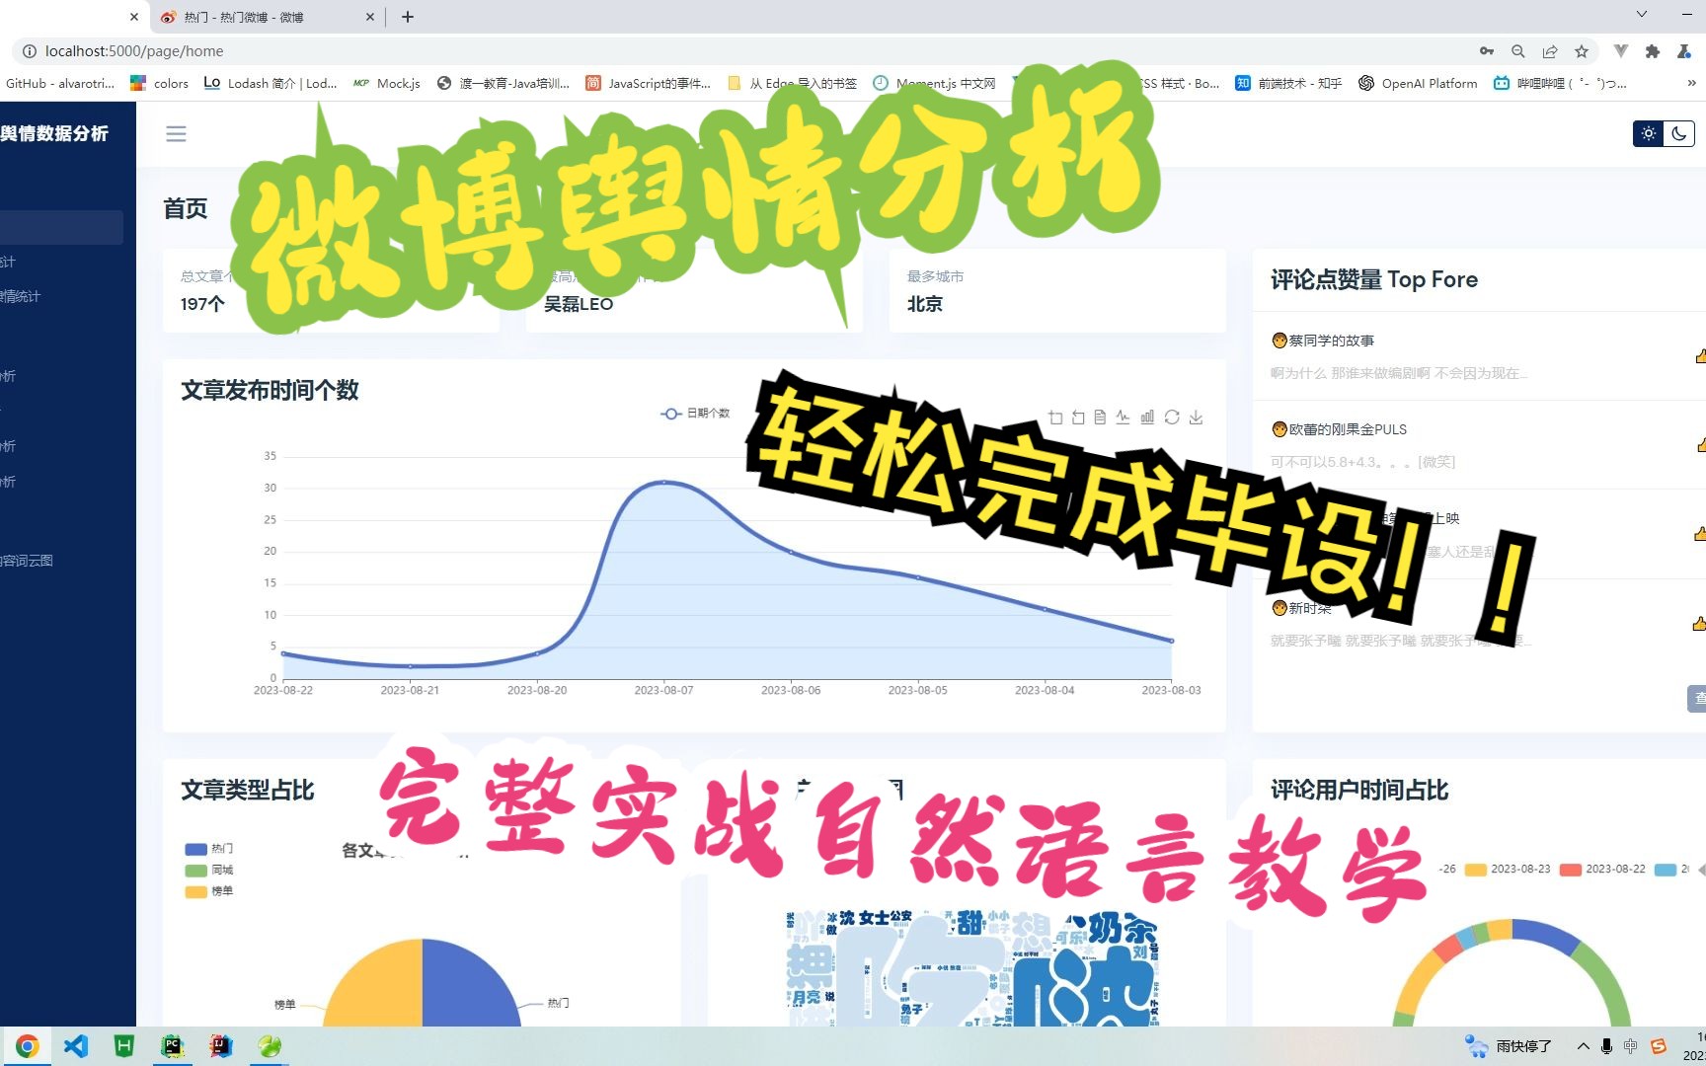Screen dimensions: 1706x1066
Task: View site information icon
Action: (30, 51)
